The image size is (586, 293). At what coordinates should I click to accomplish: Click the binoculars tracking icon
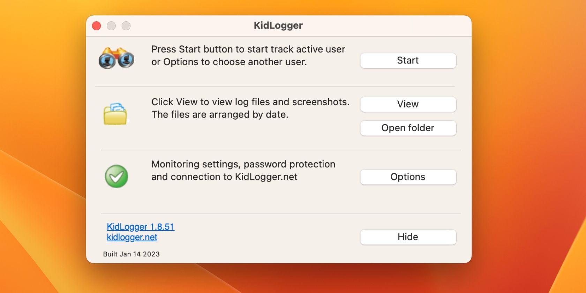tap(117, 58)
